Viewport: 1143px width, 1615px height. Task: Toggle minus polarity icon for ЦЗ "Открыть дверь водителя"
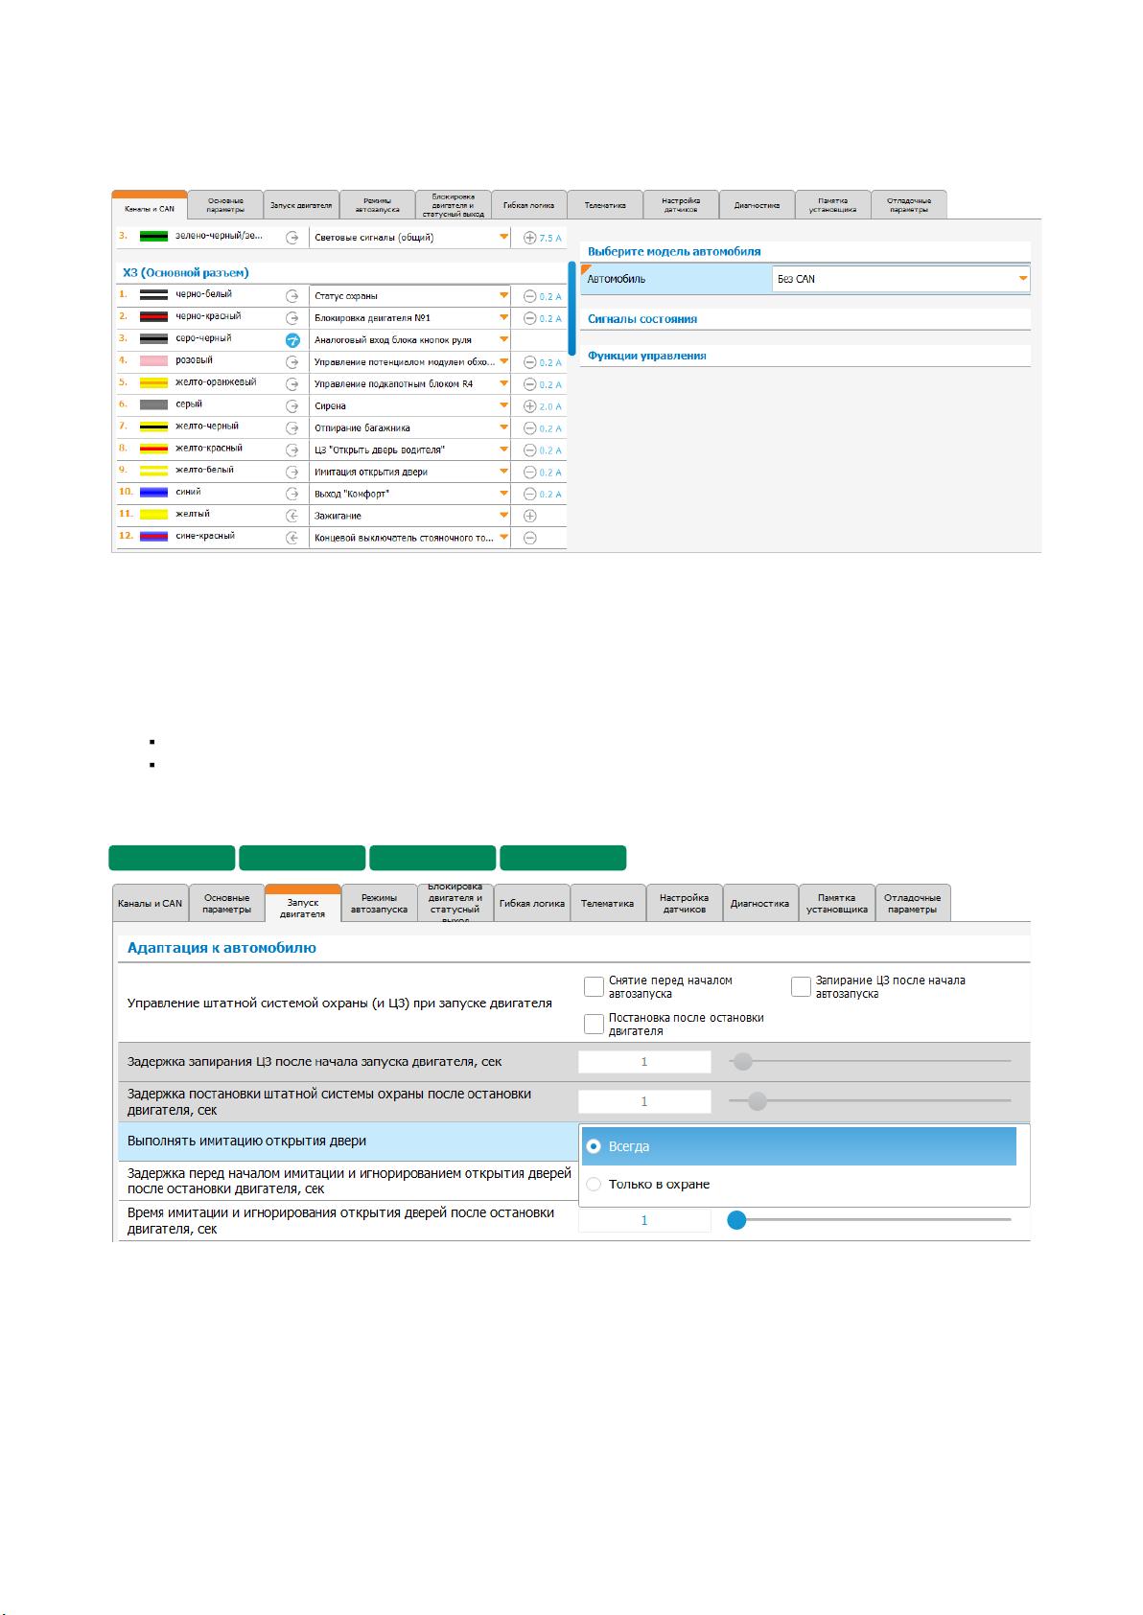tap(529, 450)
